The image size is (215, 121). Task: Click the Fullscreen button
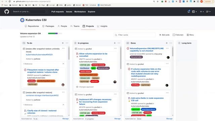pos(178,35)
